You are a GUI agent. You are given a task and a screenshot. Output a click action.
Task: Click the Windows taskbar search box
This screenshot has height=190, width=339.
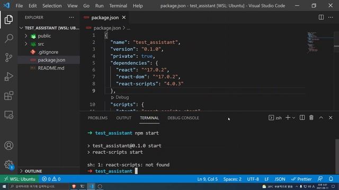coord(38,186)
